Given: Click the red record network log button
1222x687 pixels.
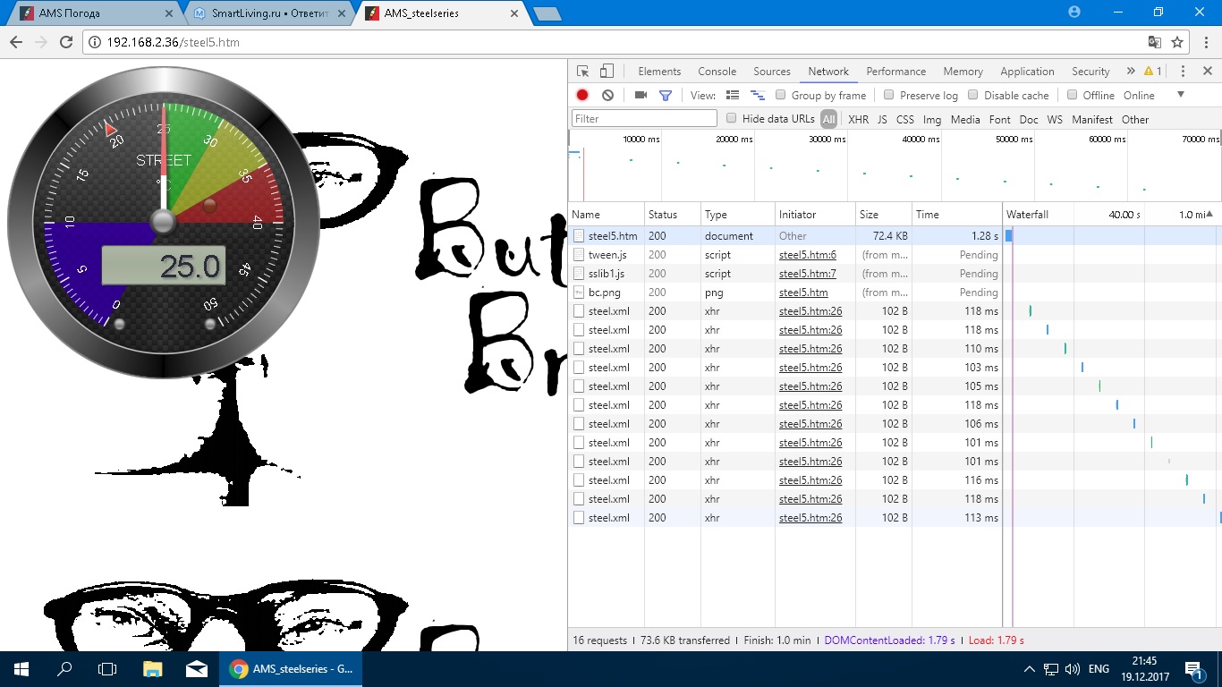Looking at the screenshot, I should (x=582, y=95).
